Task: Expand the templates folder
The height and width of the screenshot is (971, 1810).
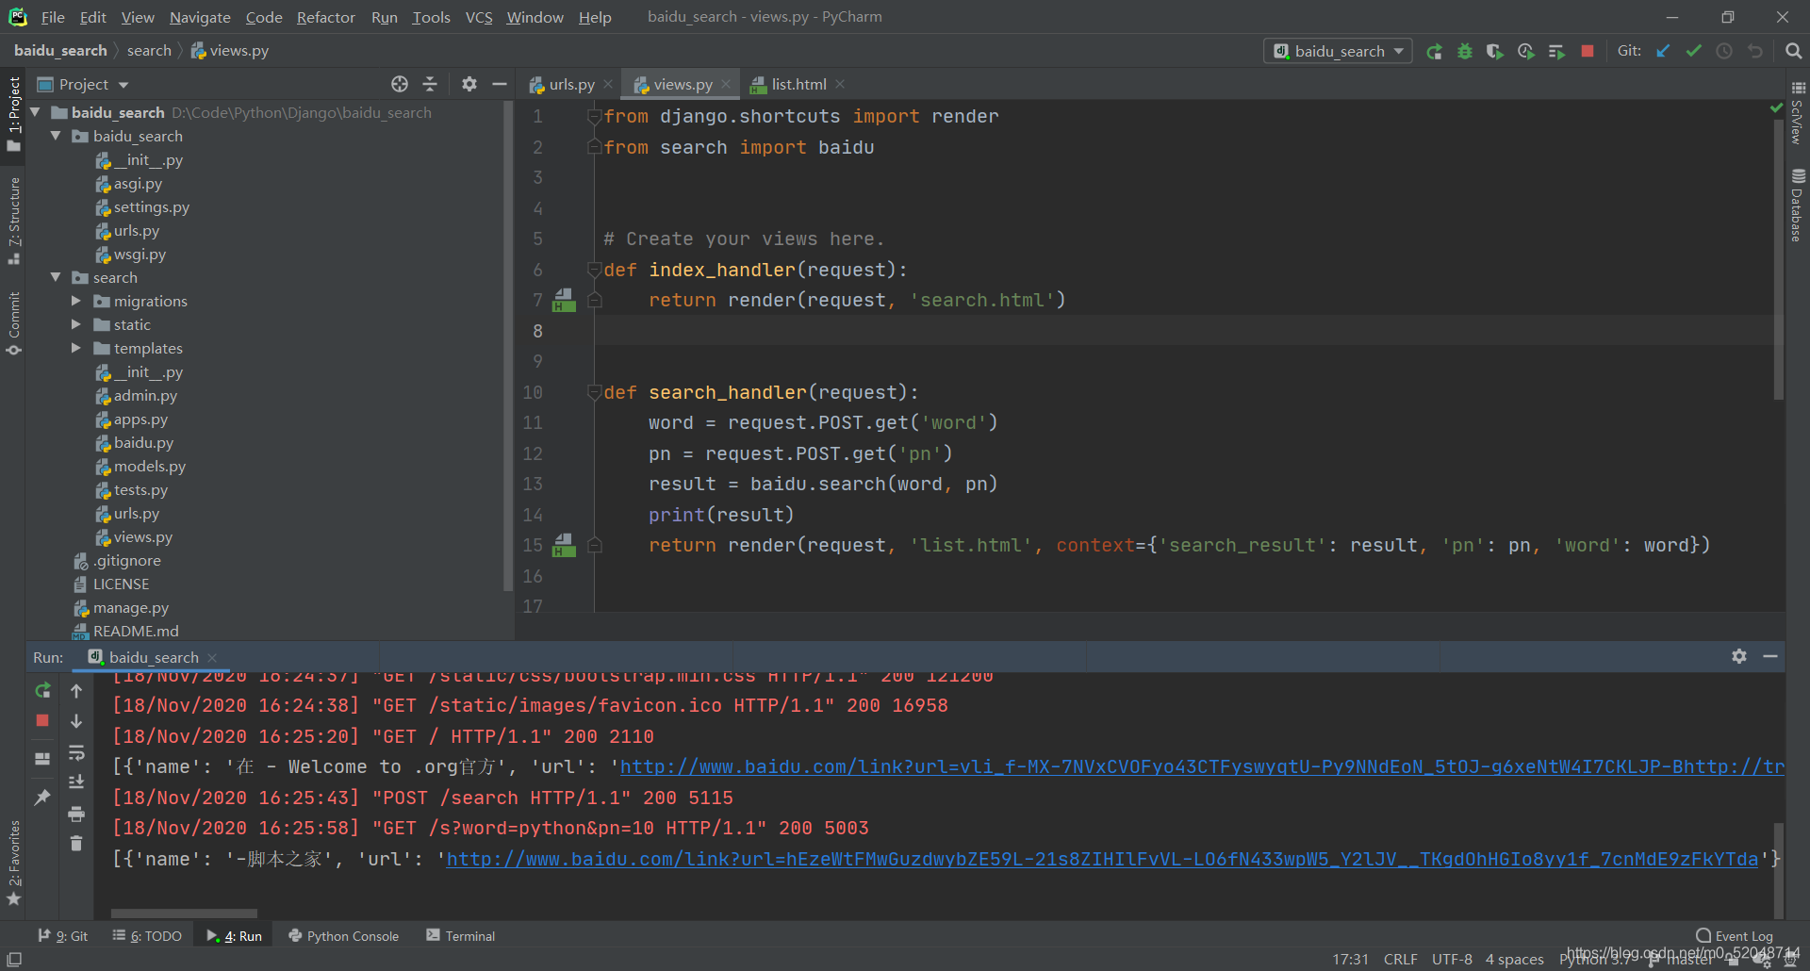Action: point(76,348)
